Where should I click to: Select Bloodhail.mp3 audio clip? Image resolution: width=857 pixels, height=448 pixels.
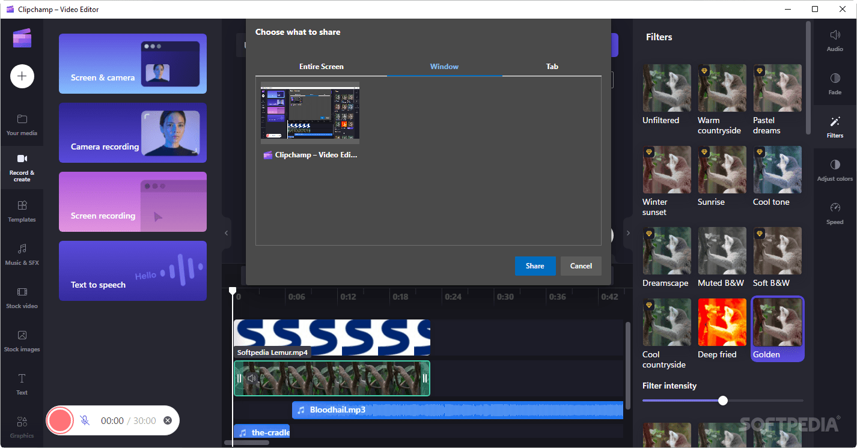click(457, 410)
